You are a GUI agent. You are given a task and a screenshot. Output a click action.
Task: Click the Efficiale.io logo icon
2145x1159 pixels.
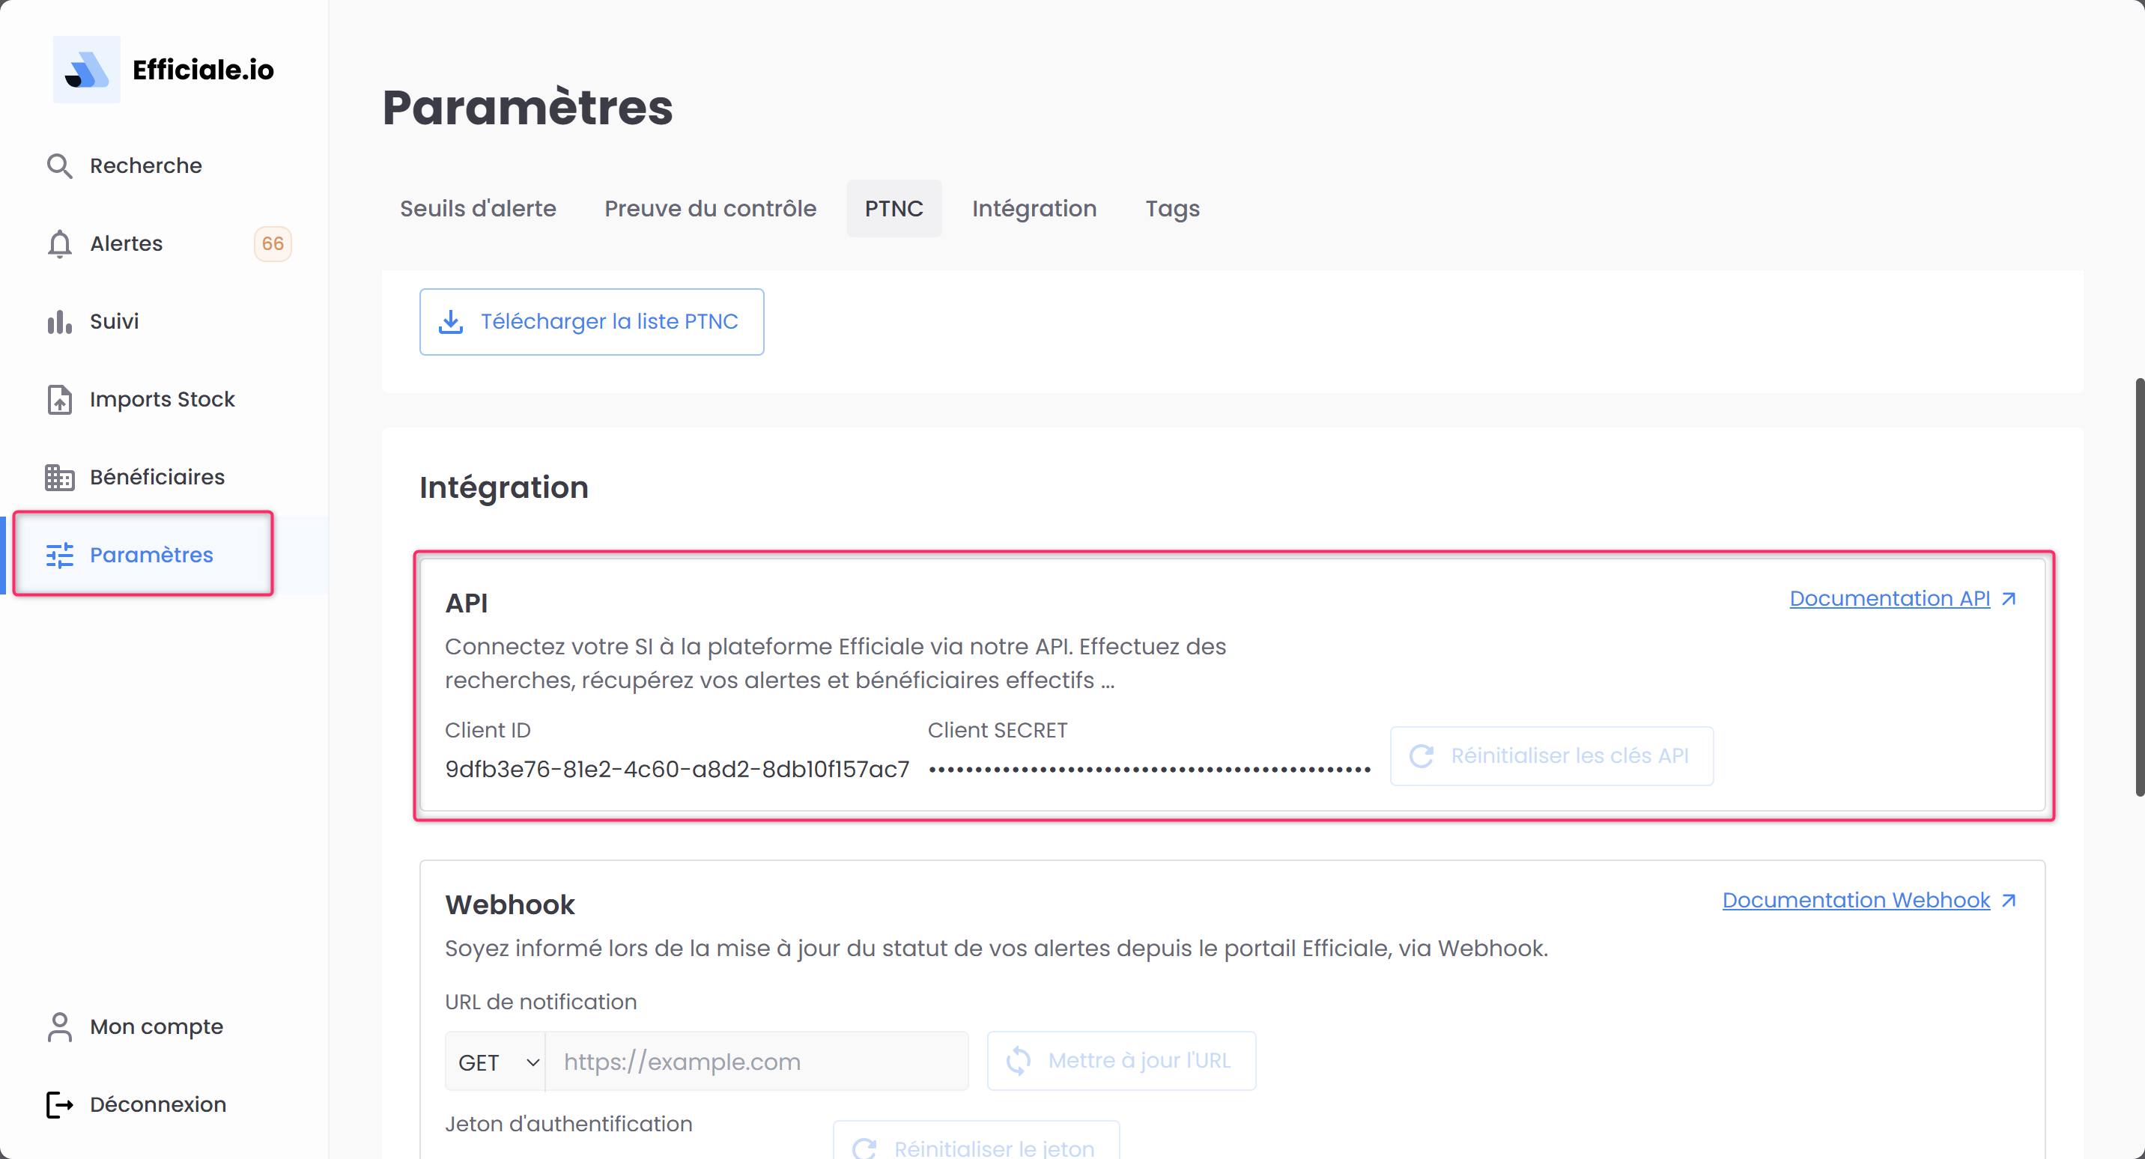tap(87, 70)
